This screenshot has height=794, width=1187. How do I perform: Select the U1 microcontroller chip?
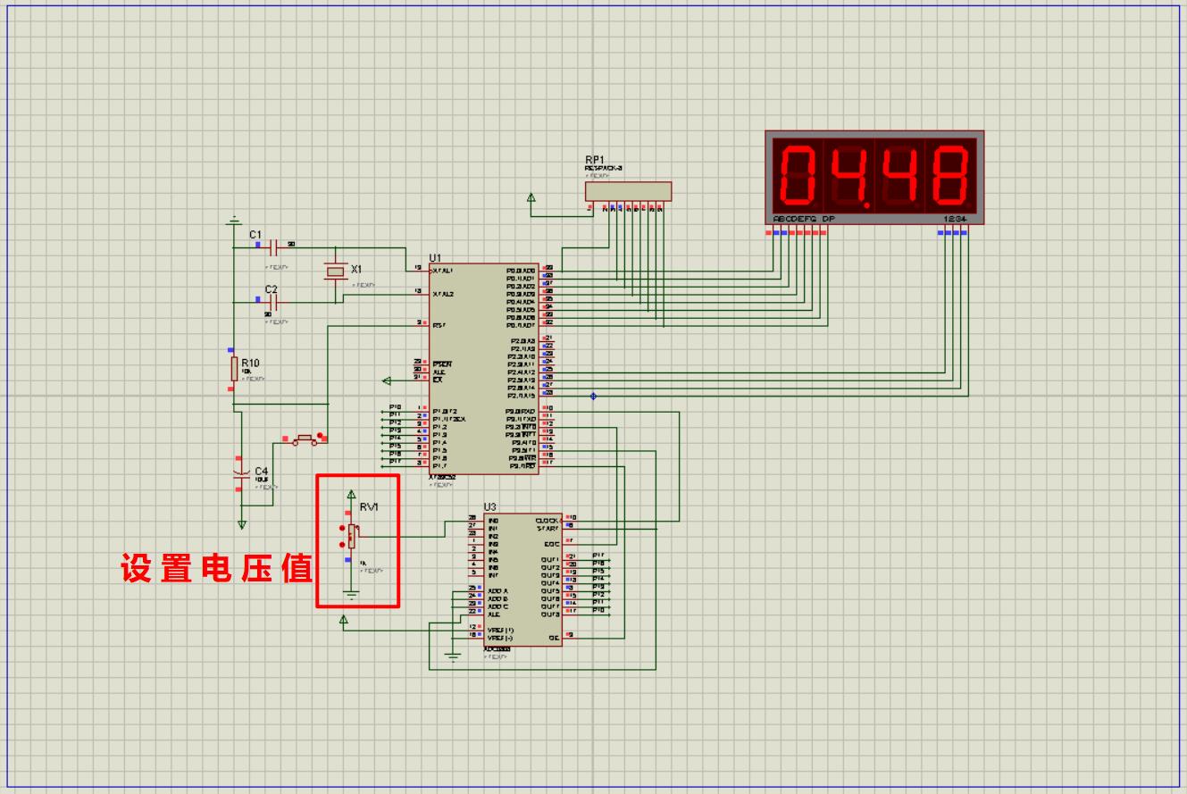(x=483, y=368)
